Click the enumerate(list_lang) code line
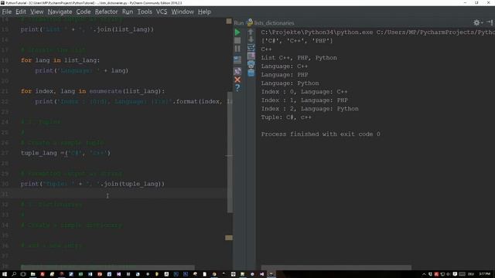The width and height of the screenshot is (495, 278). [x=93, y=91]
